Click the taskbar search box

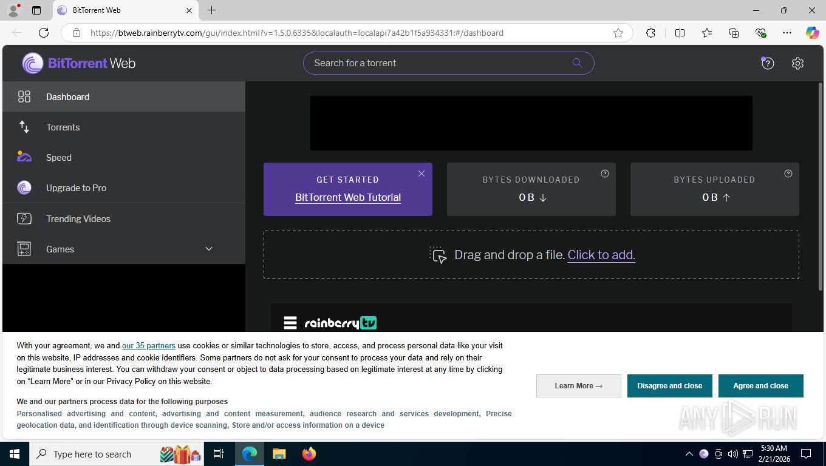tap(117, 454)
